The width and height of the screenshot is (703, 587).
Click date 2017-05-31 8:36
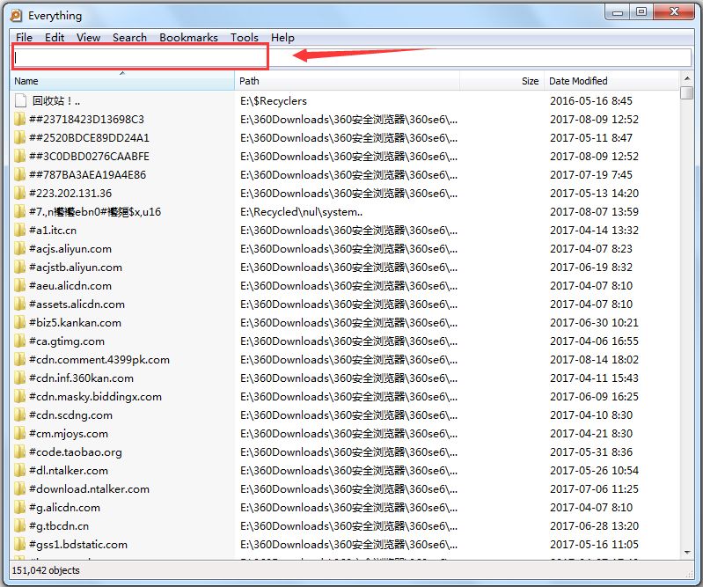[x=591, y=452]
